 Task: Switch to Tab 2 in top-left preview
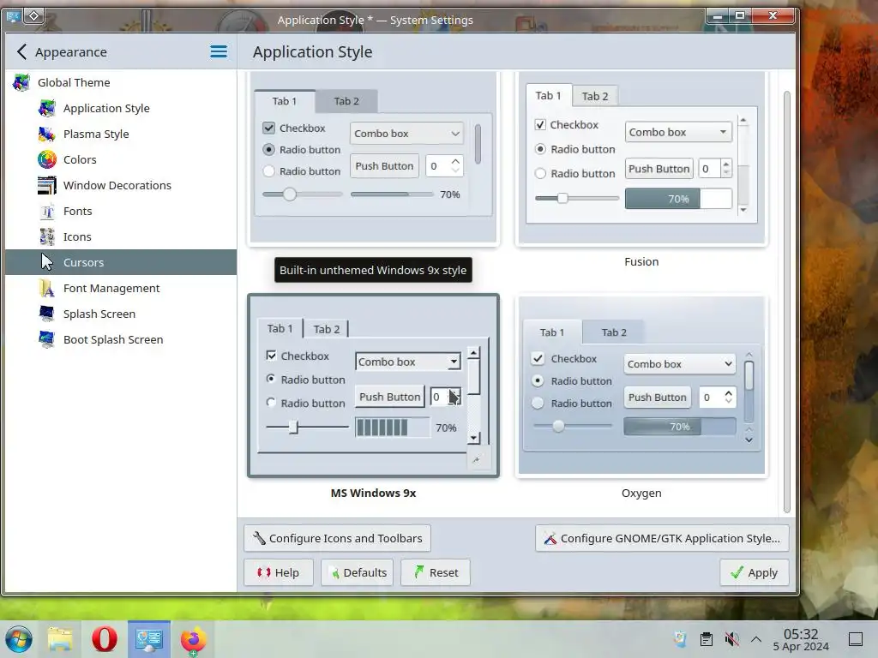click(346, 101)
